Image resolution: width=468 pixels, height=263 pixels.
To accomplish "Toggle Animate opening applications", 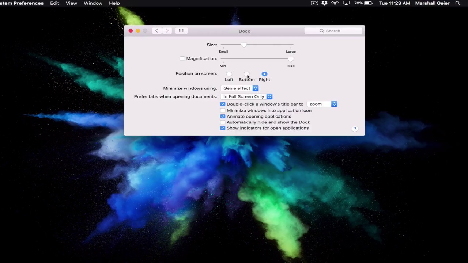I will [x=223, y=116].
